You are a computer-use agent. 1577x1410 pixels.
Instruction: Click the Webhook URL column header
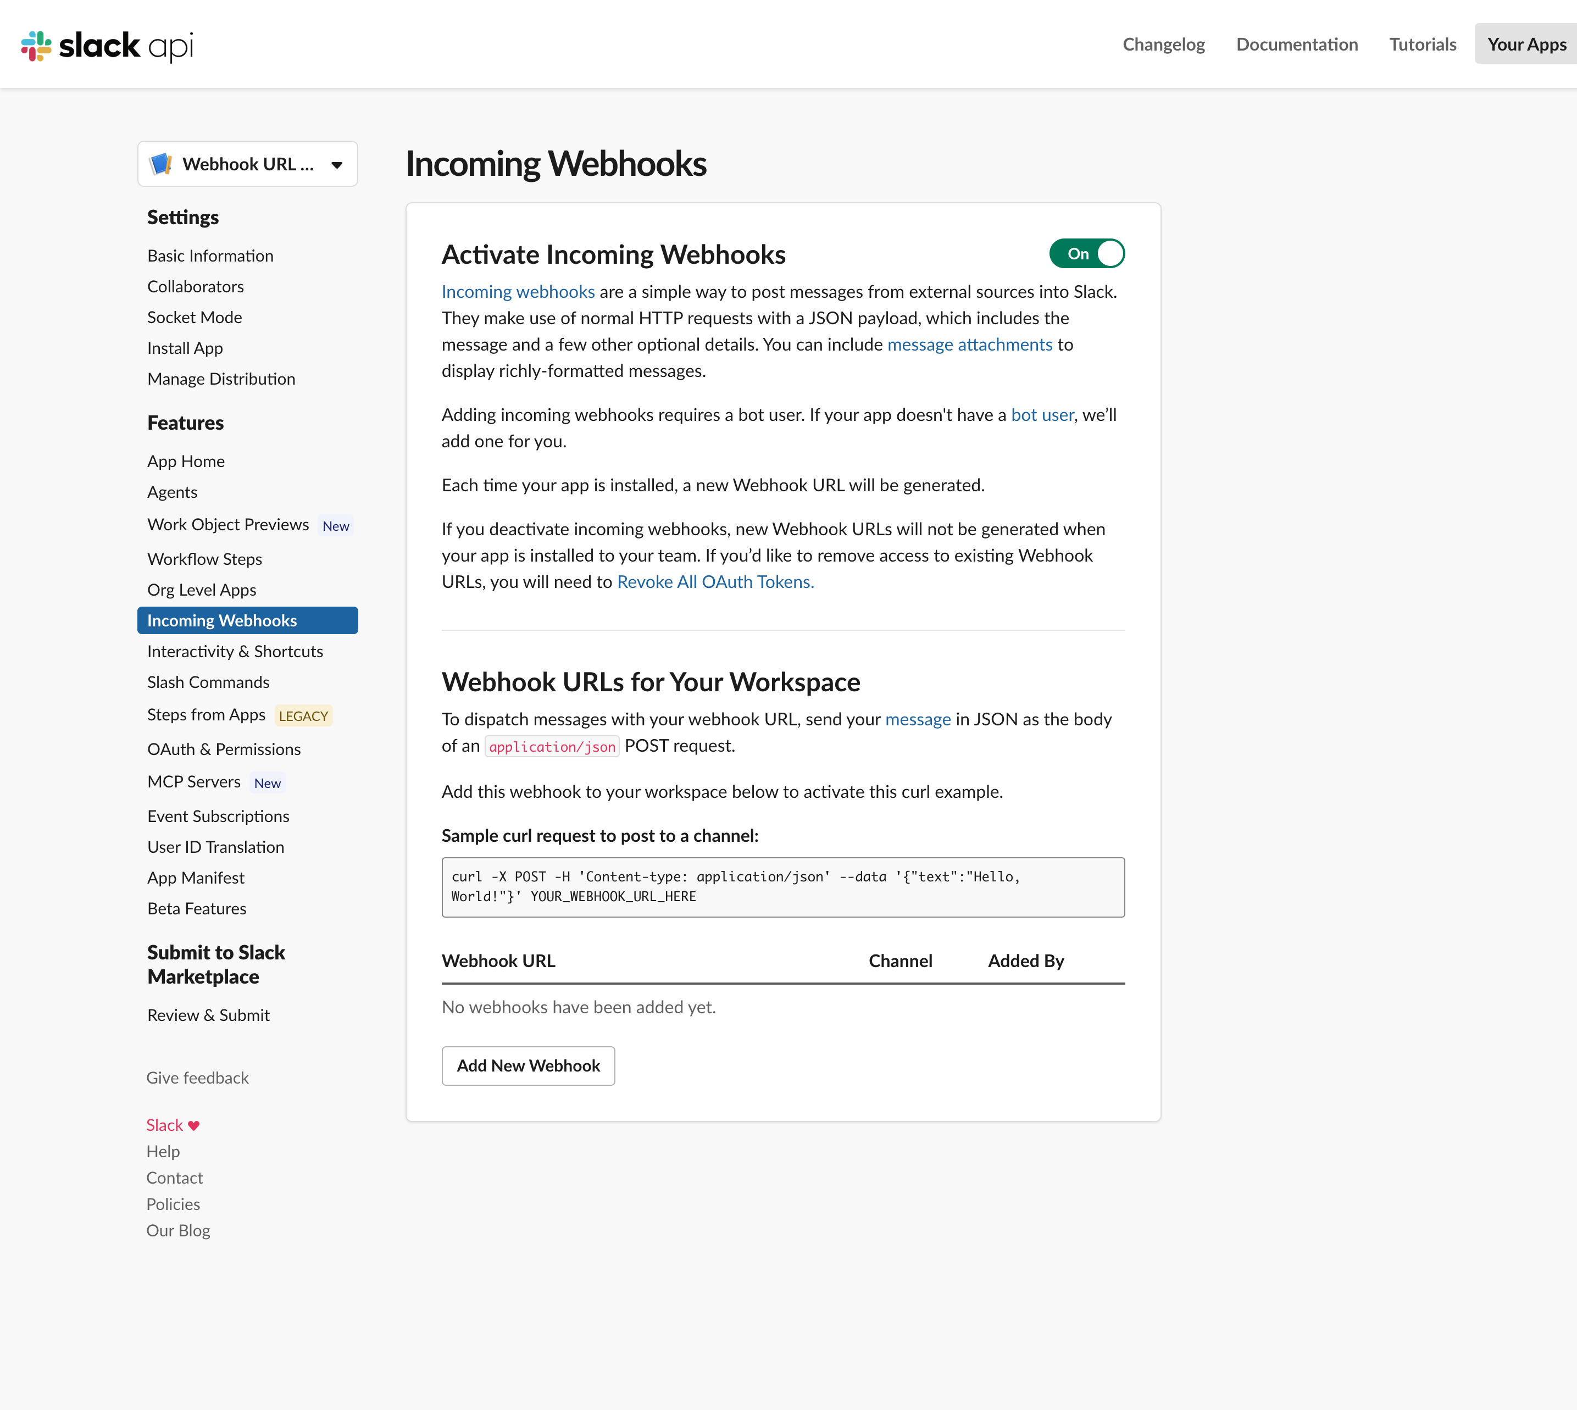coord(498,962)
